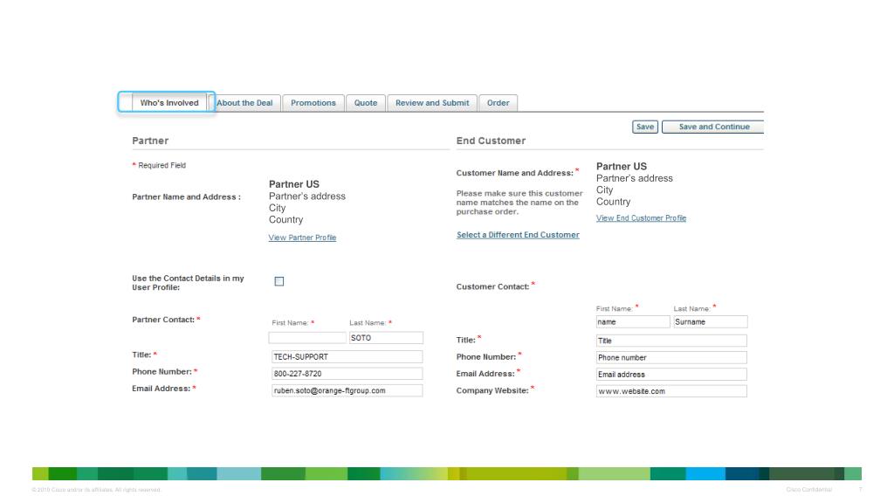894x503 pixels.
Task: Click Save and Continue button
Action: (712, 127)
